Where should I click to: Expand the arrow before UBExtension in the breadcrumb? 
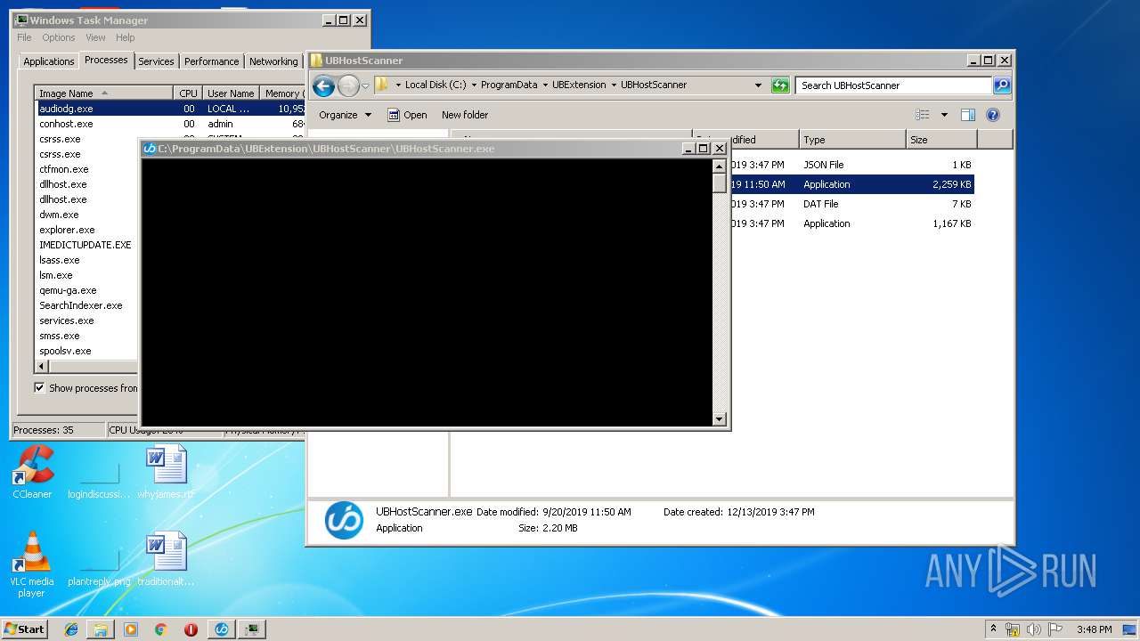point(545,85)
